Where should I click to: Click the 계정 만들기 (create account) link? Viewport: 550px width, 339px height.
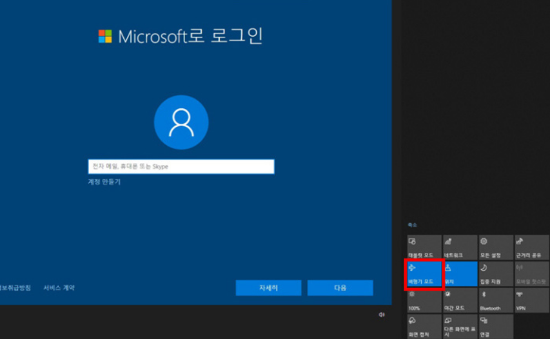(x=104, y=182)
